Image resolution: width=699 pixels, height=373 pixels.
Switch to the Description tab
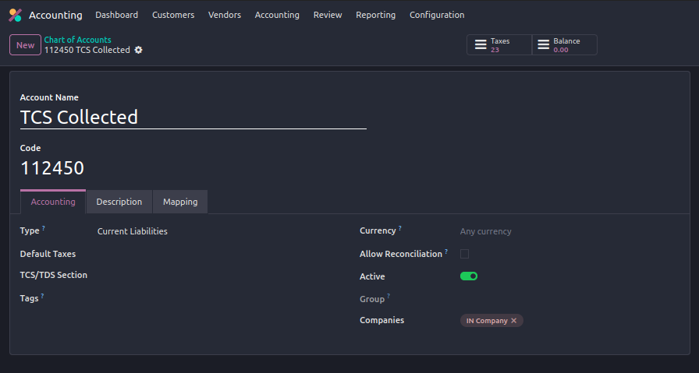point(119,202)
